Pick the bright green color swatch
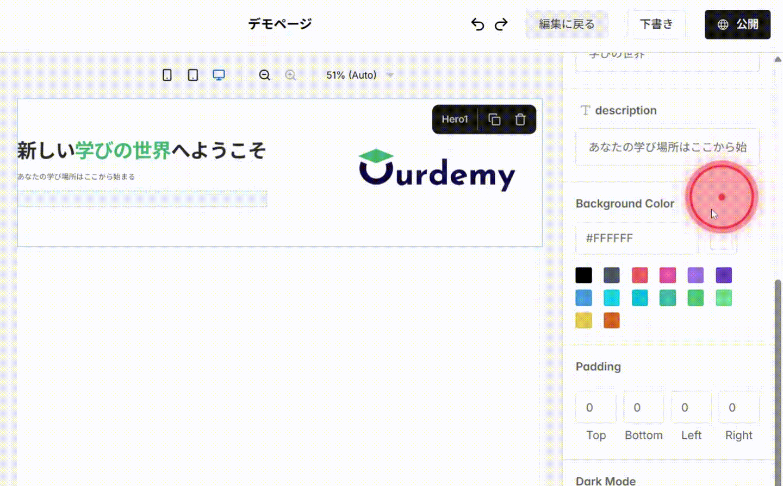The width and height of the screenshot is (783, 486). [x=723, y=298]
